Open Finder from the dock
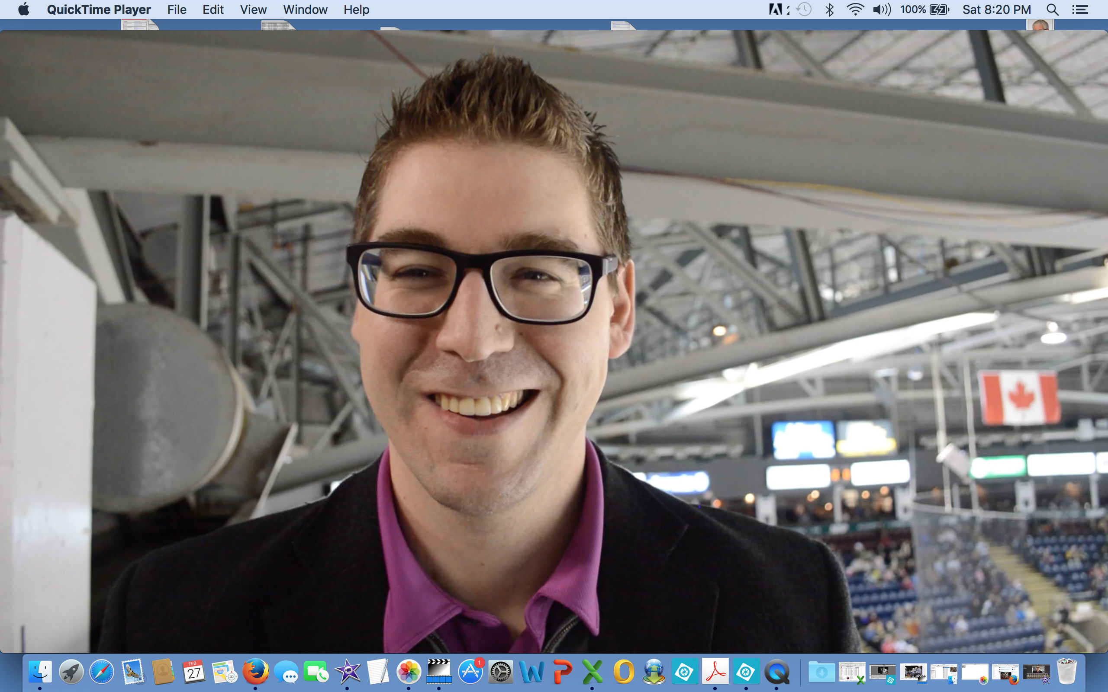The height and width of the screenshot is (692, 1108). [40, 672]
